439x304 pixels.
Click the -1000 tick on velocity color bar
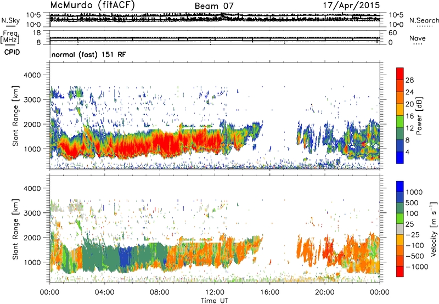tap(417, 267)
